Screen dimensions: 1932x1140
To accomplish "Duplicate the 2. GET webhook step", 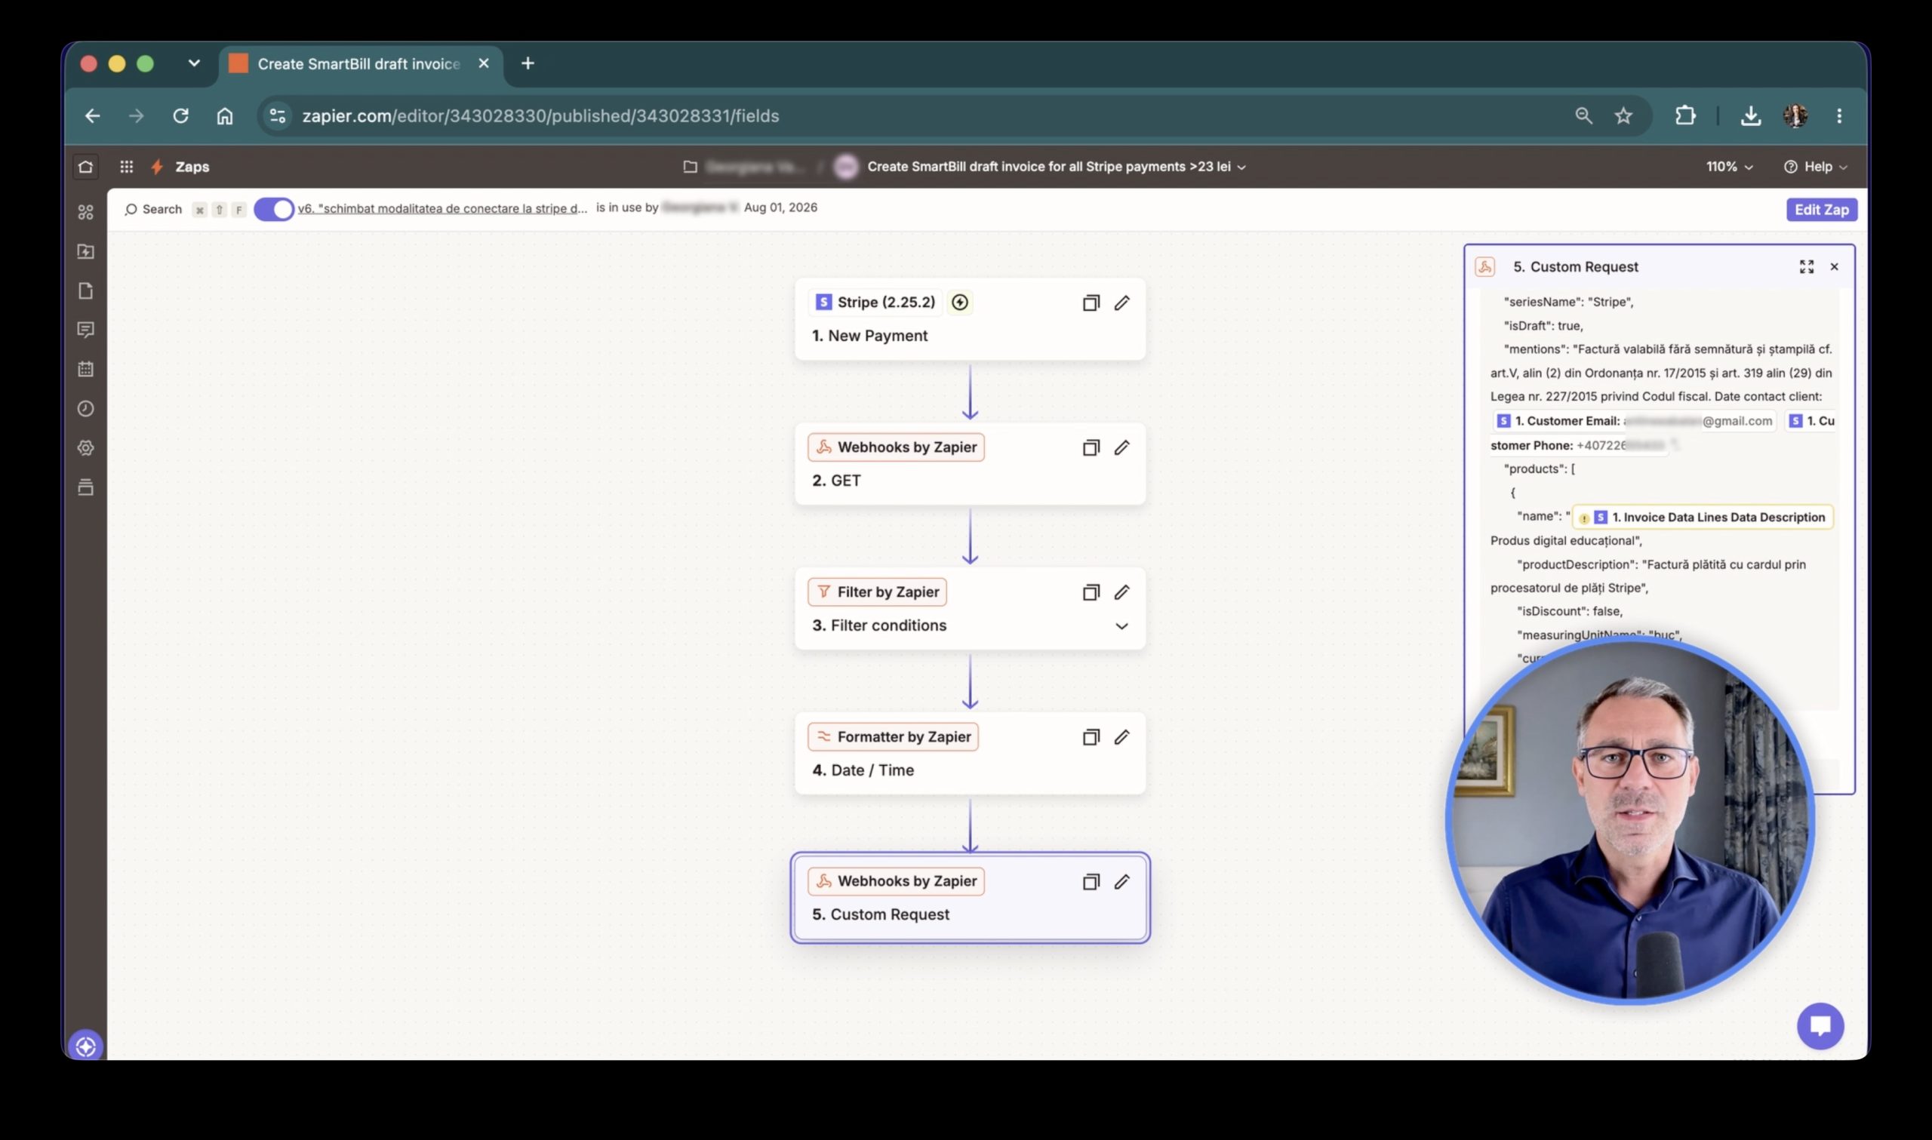I will [1091, 447].
